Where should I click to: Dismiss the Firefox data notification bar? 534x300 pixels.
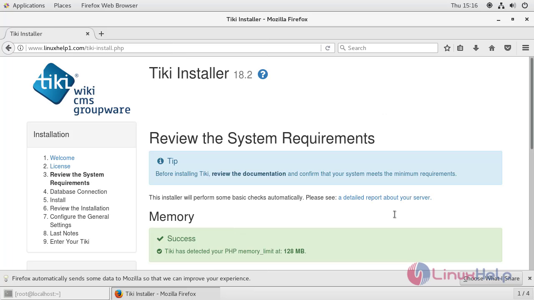click(x=530, y=278)
